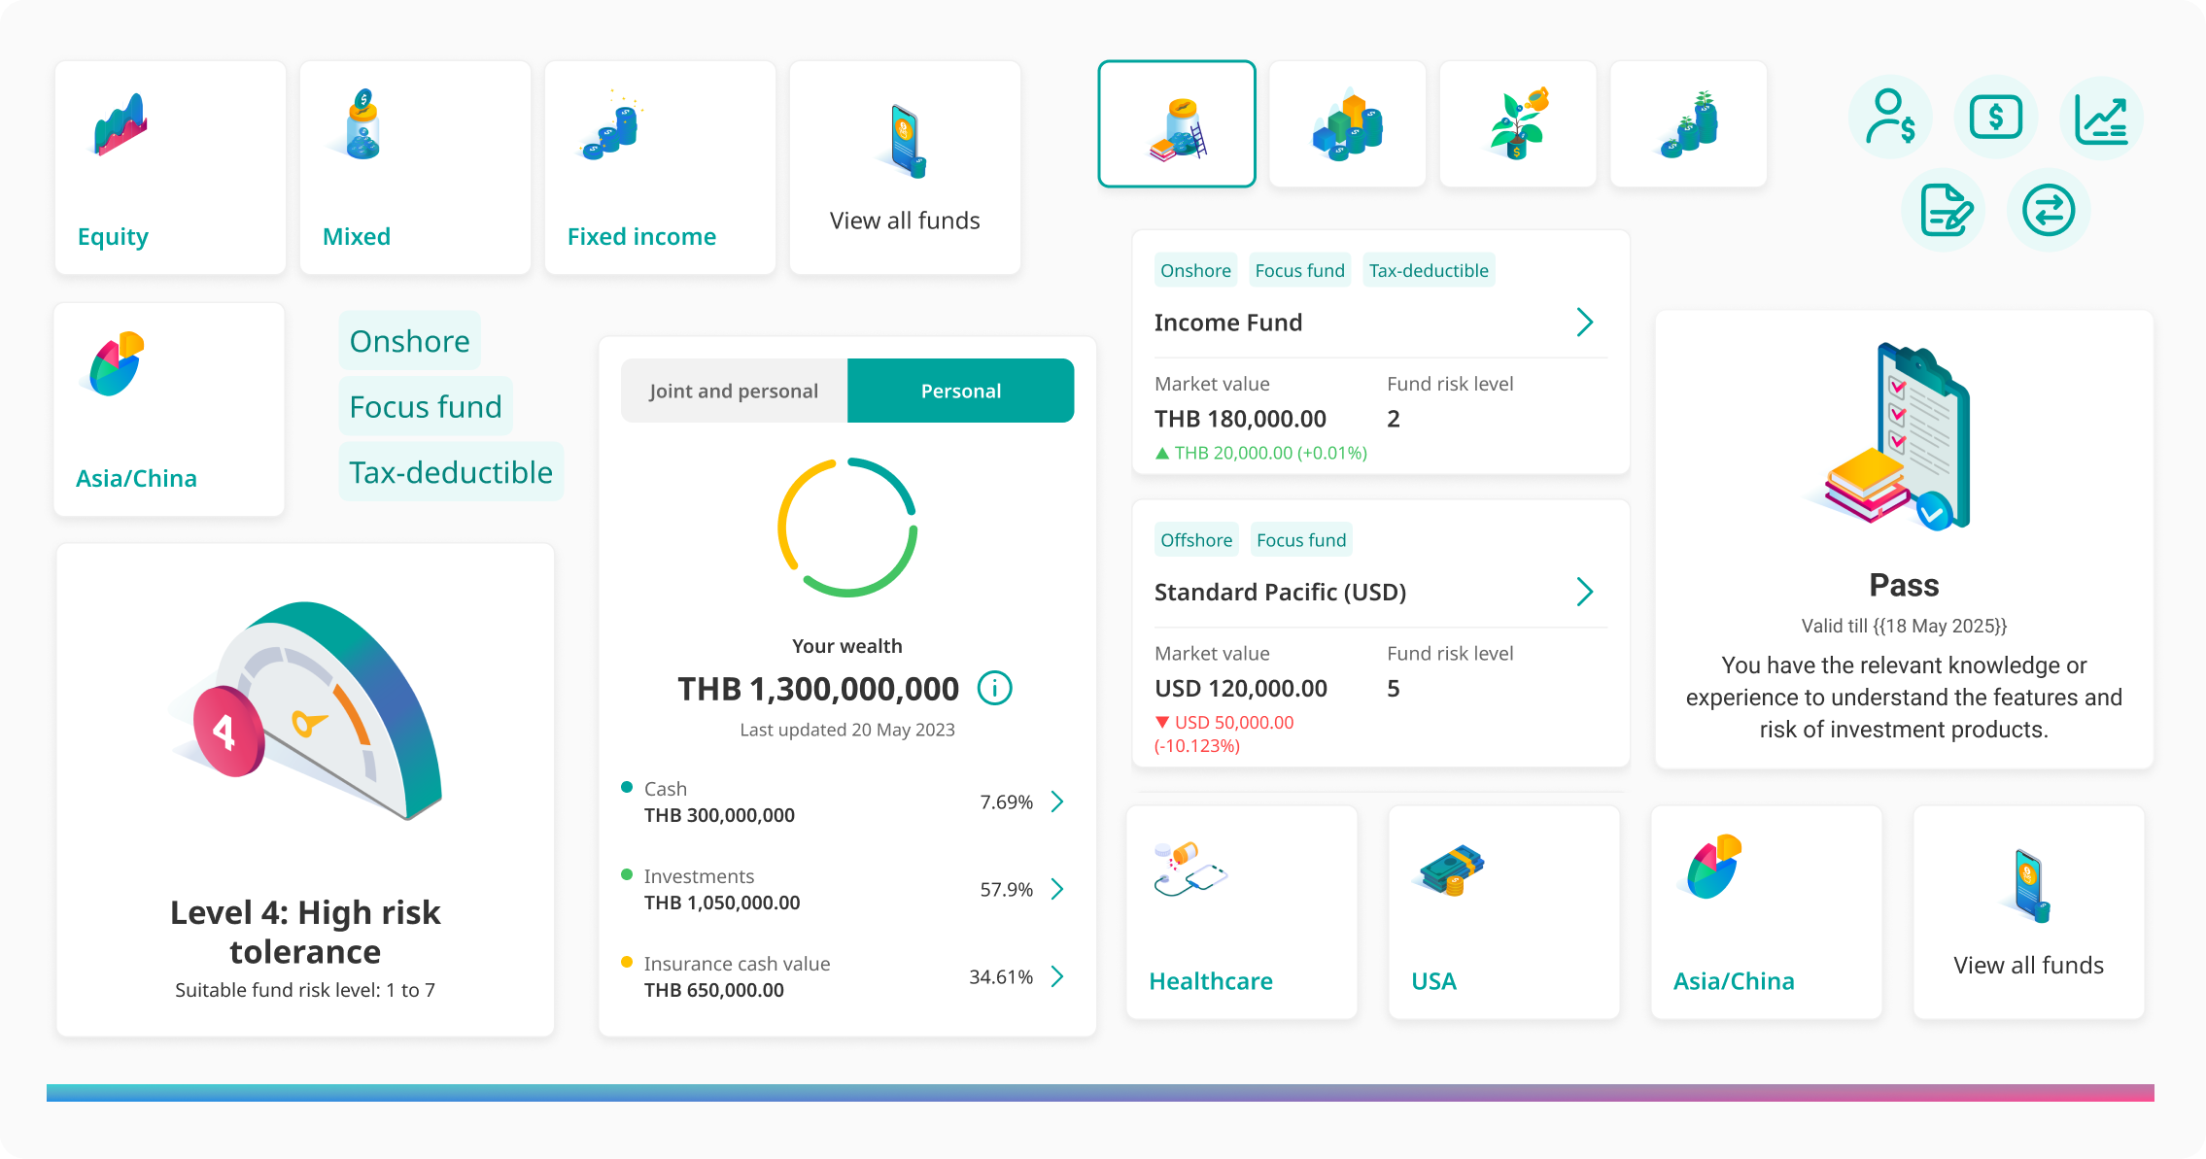Screen dimensions: 2206x1159
Task: Expand the Investments row chevron
Action: pos(1057,889)
